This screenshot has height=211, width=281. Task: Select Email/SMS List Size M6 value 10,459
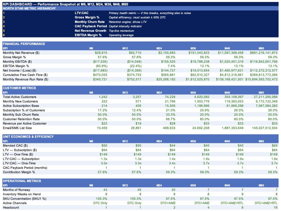tap(102, 128)
